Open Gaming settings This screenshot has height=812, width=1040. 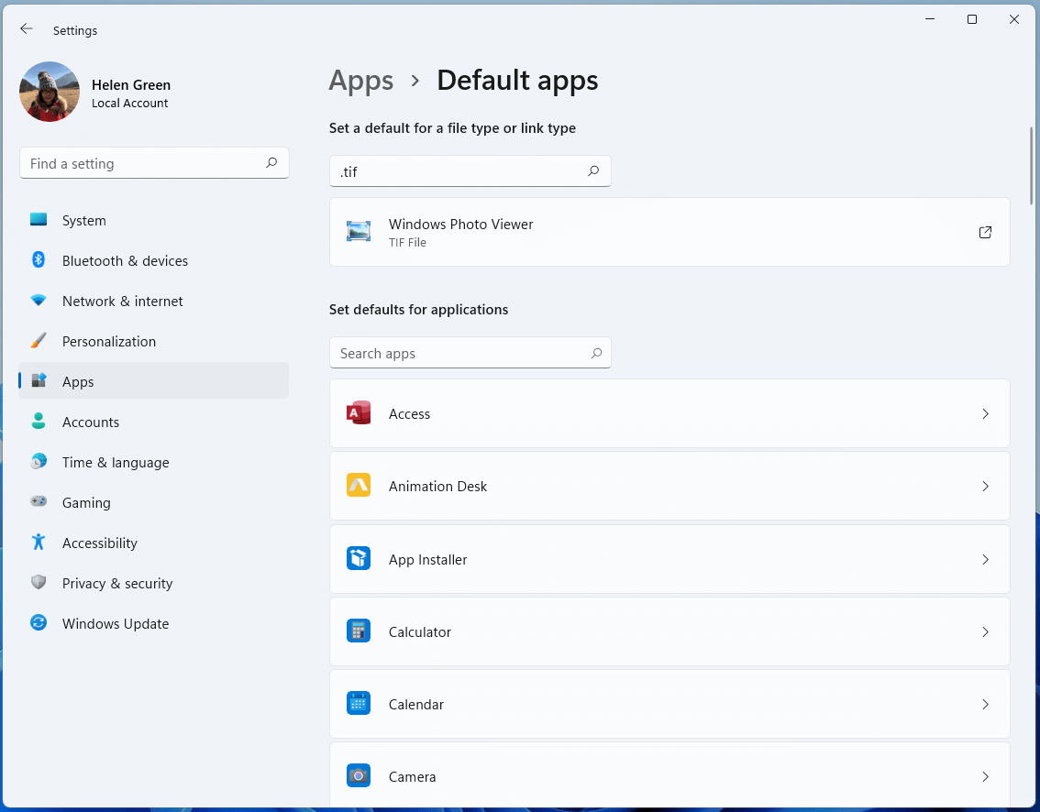(154, 502)
